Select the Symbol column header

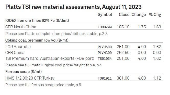pyautogui.click(x=105, y=14)
